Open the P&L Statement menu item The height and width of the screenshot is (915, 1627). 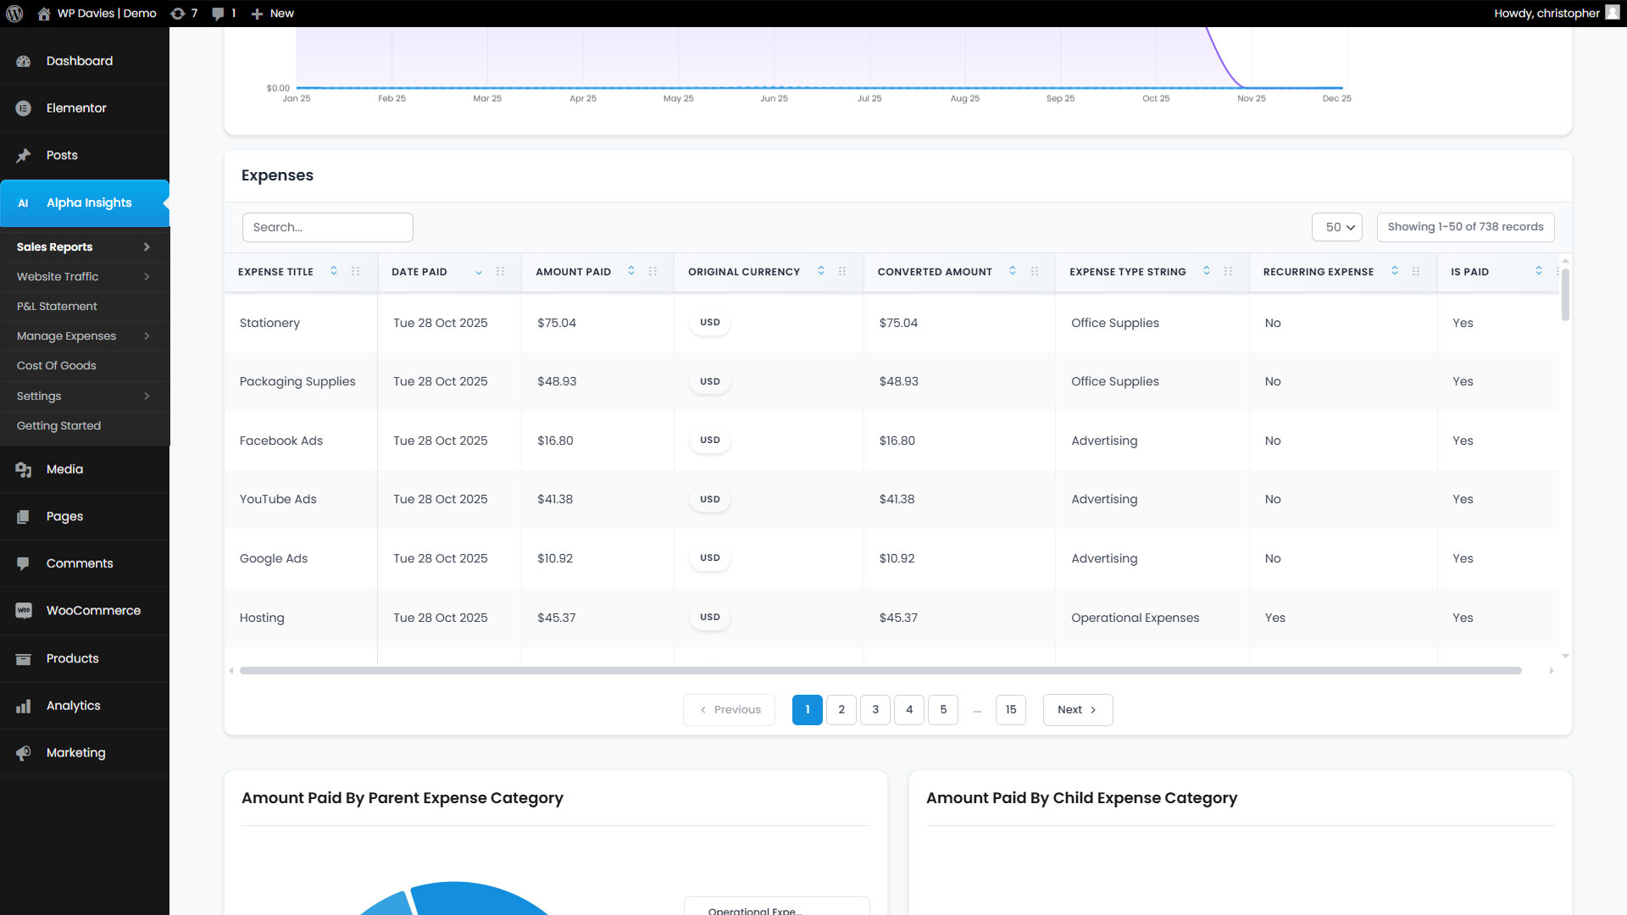click(57, 307)
